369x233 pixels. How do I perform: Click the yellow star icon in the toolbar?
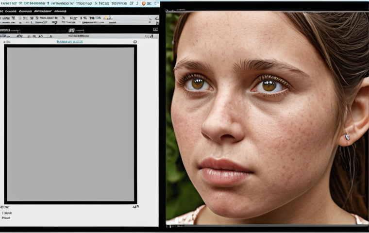pyautogui.click(x=107, y=18)
